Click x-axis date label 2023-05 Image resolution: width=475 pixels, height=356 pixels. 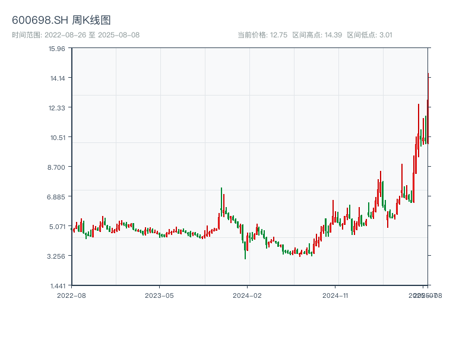(x=159, y=295)
